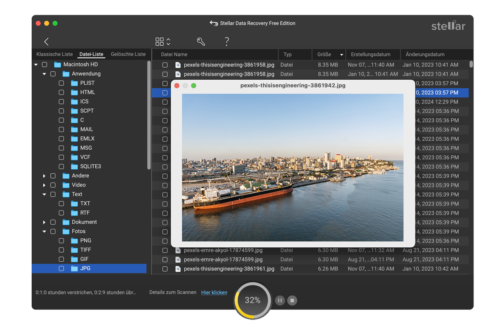Click the back arrow icon
500x336 pixels.
click(46, 42)
